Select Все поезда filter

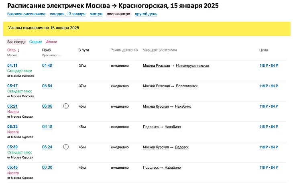pos(16,42)
